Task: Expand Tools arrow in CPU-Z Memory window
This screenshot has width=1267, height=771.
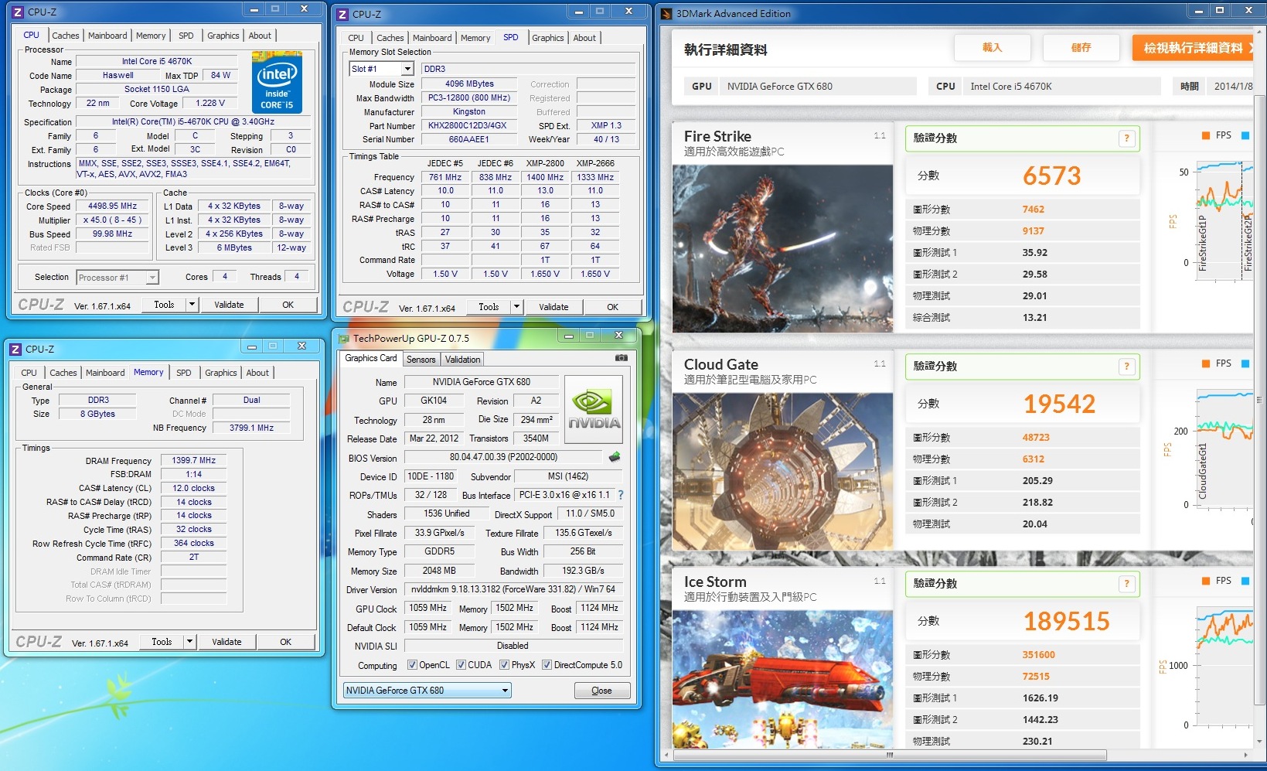Action: (189, 642)
